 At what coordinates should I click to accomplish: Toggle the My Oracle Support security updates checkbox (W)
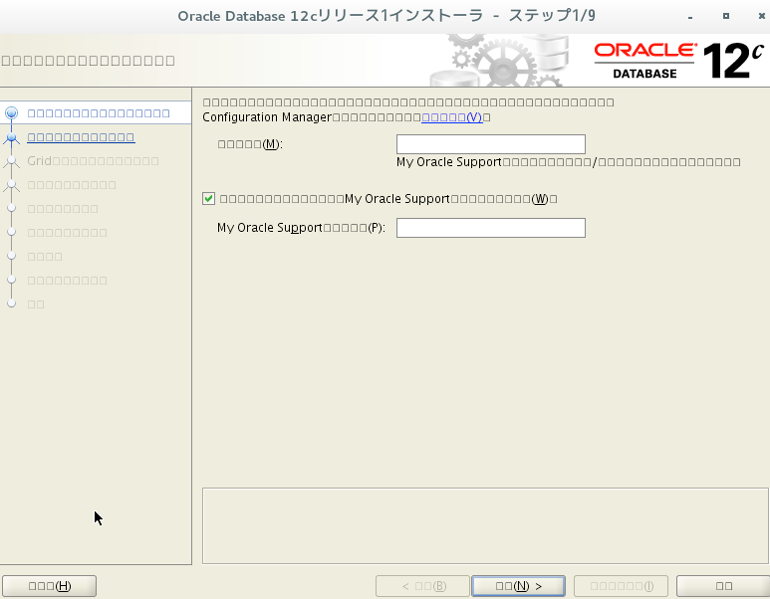pyautogui.click(x=209, y=199)
